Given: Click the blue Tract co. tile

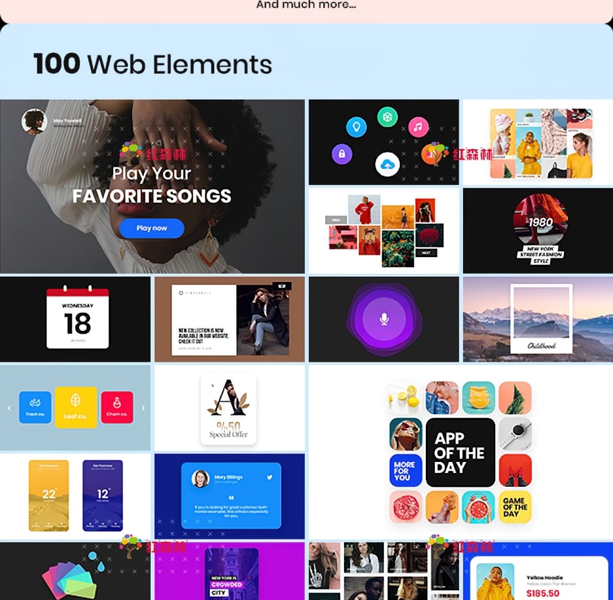Looking at the screenshot, I should point(35,407).
